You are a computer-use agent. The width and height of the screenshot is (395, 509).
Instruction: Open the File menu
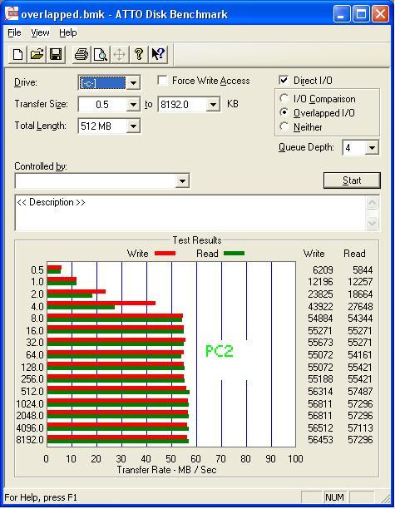[14, 32]
